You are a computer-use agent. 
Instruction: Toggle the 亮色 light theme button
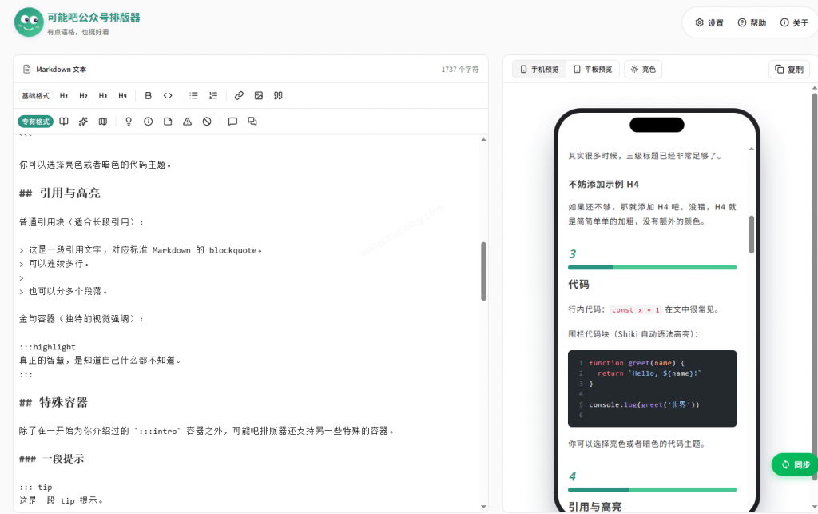643,70
